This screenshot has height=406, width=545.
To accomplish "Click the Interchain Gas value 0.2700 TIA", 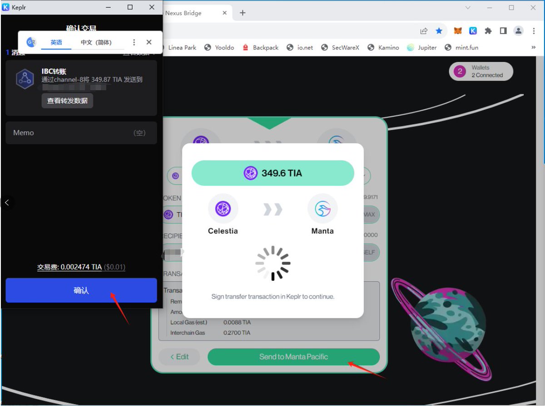I will tap(237, 333).
